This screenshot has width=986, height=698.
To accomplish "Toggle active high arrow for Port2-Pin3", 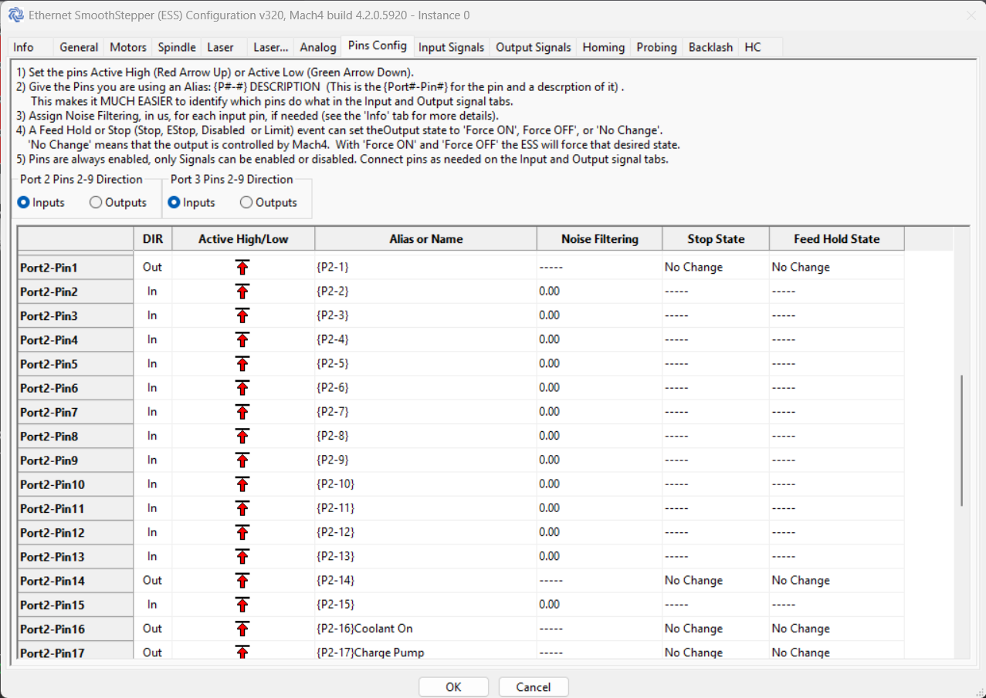I will [x=242, y=315].
